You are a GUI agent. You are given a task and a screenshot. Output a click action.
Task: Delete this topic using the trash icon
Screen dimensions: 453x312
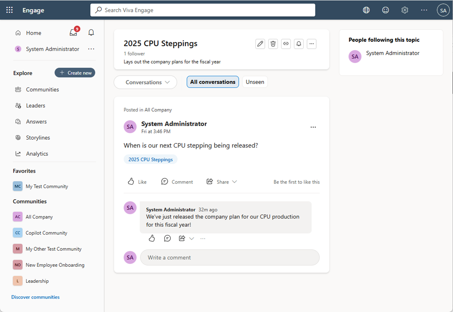click(273, 44)
